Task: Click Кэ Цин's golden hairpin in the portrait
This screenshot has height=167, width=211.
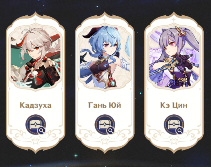Action: (181, 32)
